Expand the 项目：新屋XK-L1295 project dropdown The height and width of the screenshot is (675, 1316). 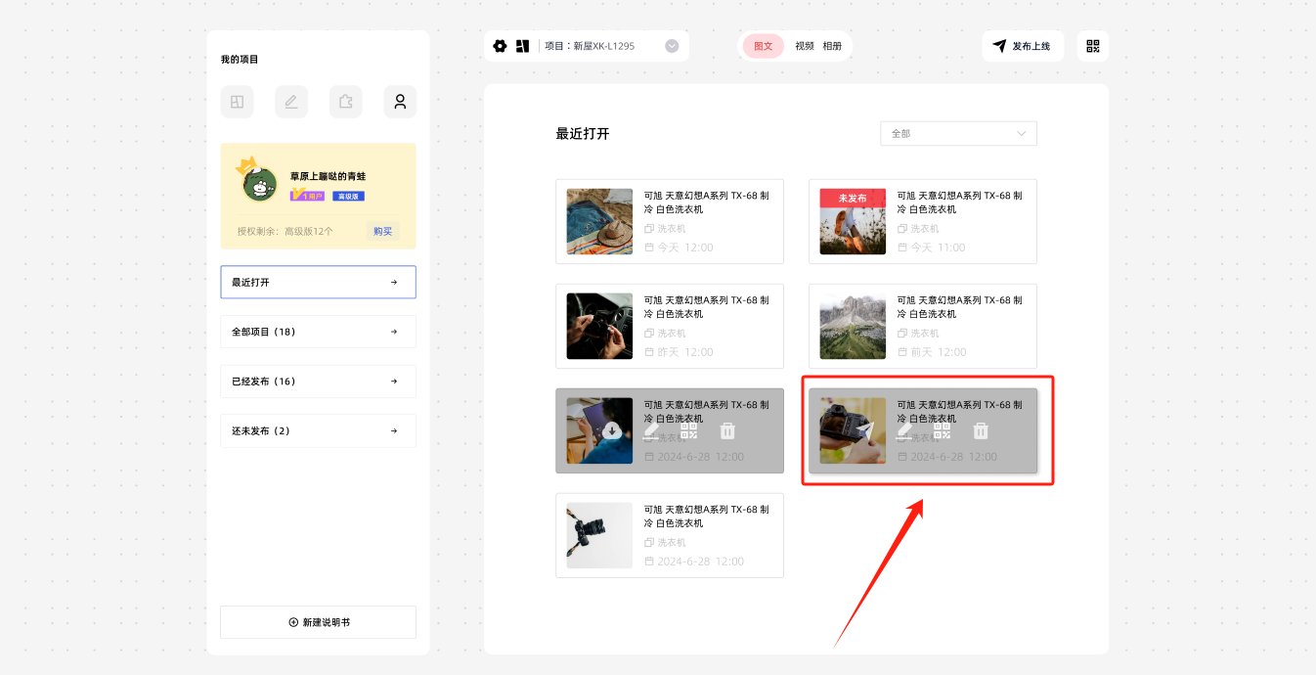[x=672, y=46]
